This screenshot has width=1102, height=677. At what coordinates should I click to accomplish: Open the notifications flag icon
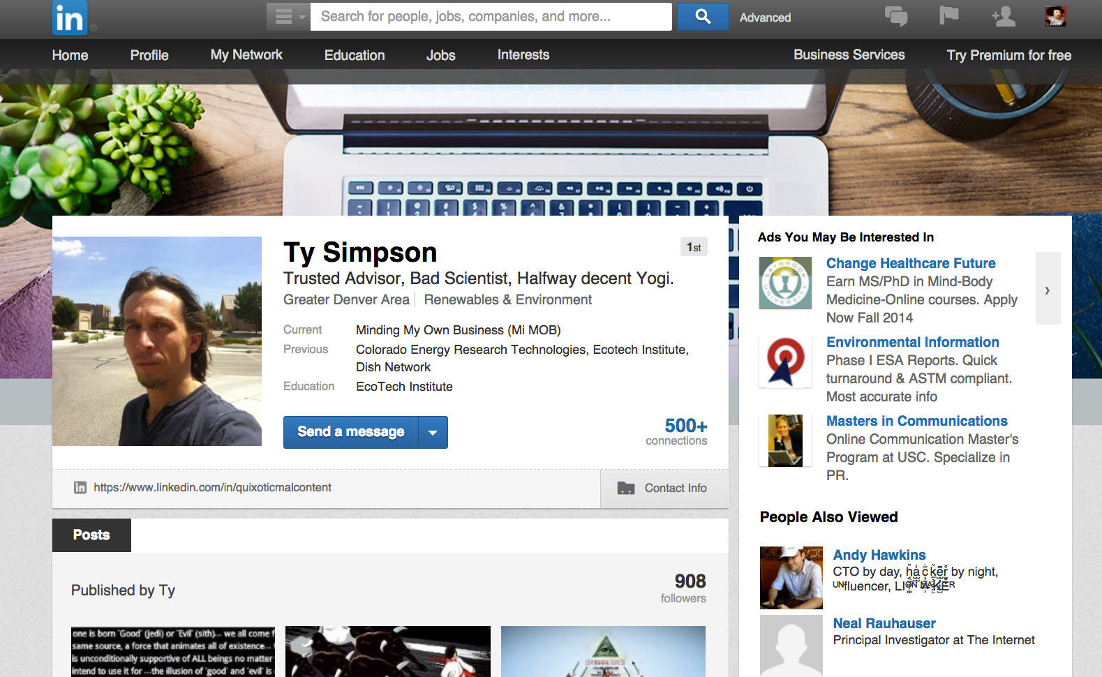tap(948, 15)
